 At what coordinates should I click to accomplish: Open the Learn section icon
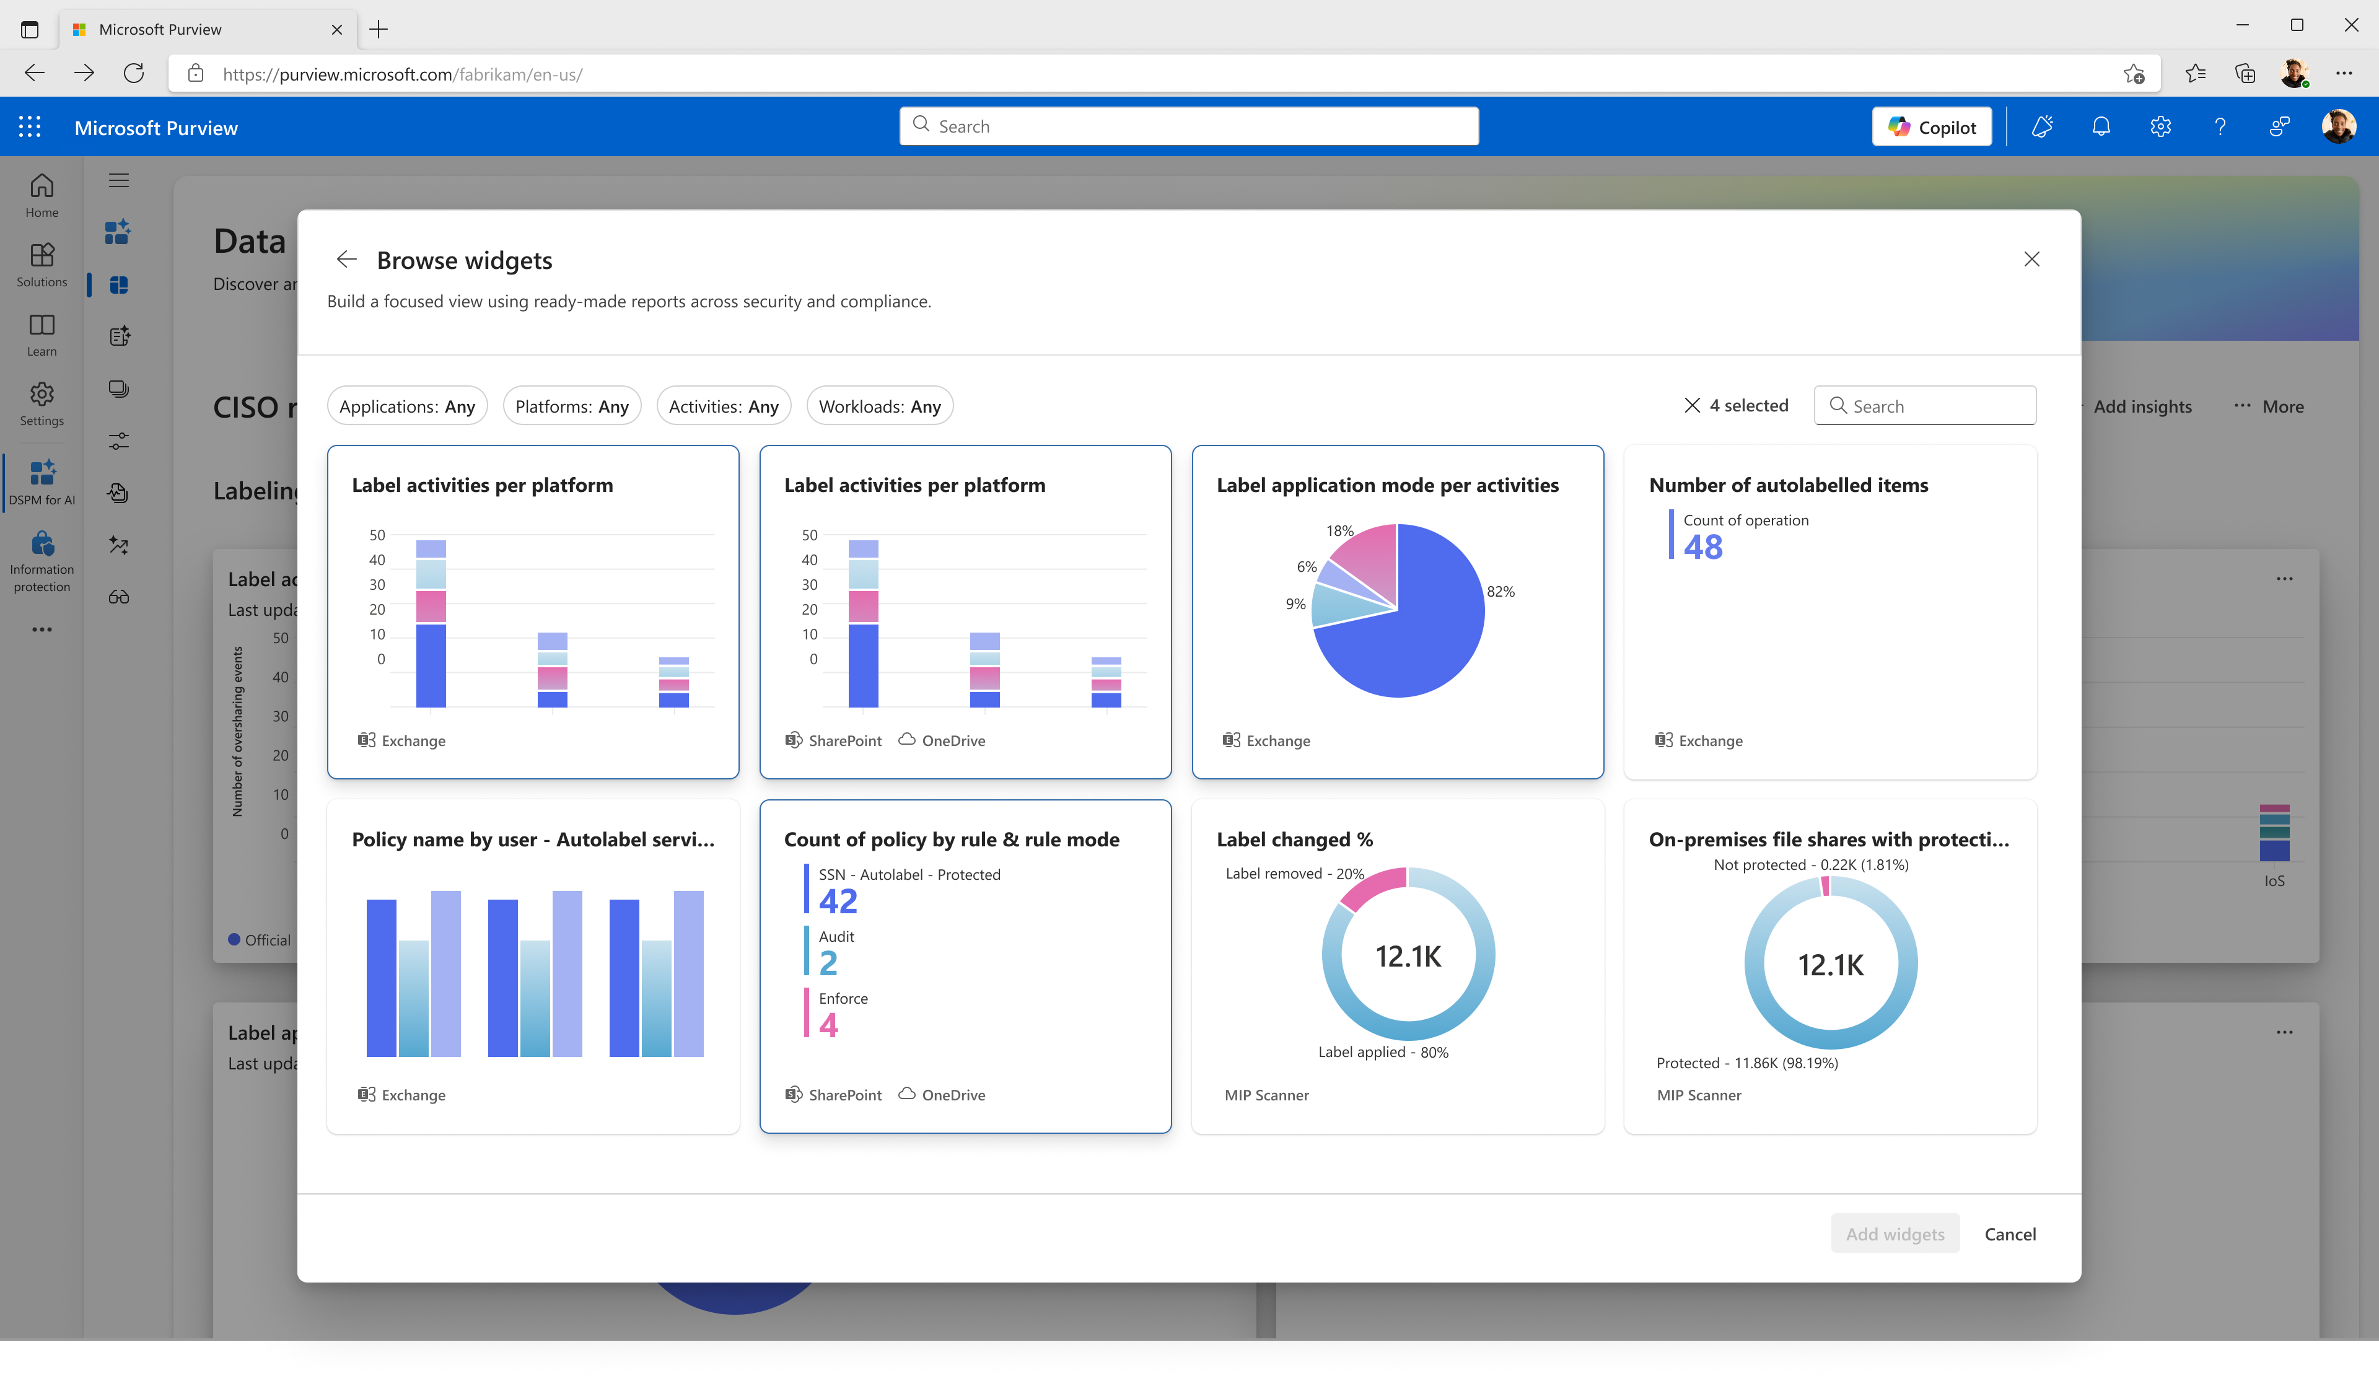point(42,334)
